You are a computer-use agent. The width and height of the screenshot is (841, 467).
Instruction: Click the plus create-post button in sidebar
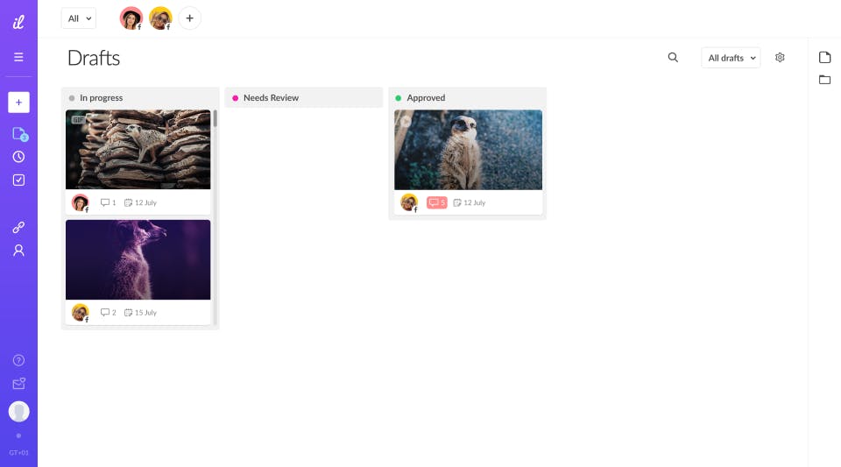[18, 103]
